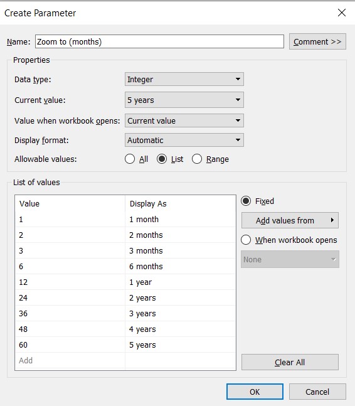Select the '3 years' display cell
The width and height of the screenshot is (355, 406).
pyautogui.click(x=181, y=313)
